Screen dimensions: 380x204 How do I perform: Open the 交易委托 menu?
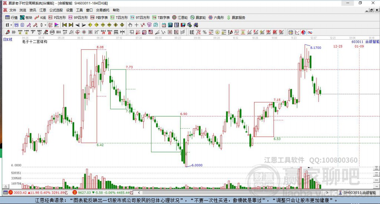pos(103,10)
